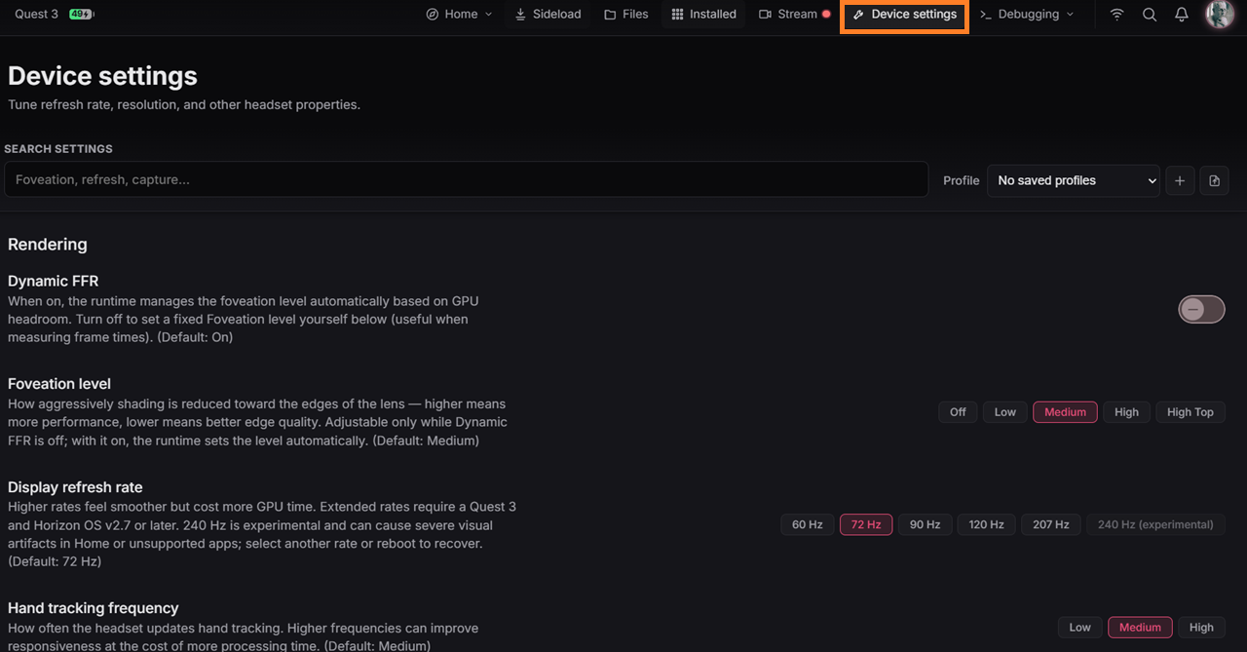The width and height of the screenshot is (1247, 652).
Task: Switch refresh rate to 90 Hz
Action: pyautogui.click(x=926, y=524)
